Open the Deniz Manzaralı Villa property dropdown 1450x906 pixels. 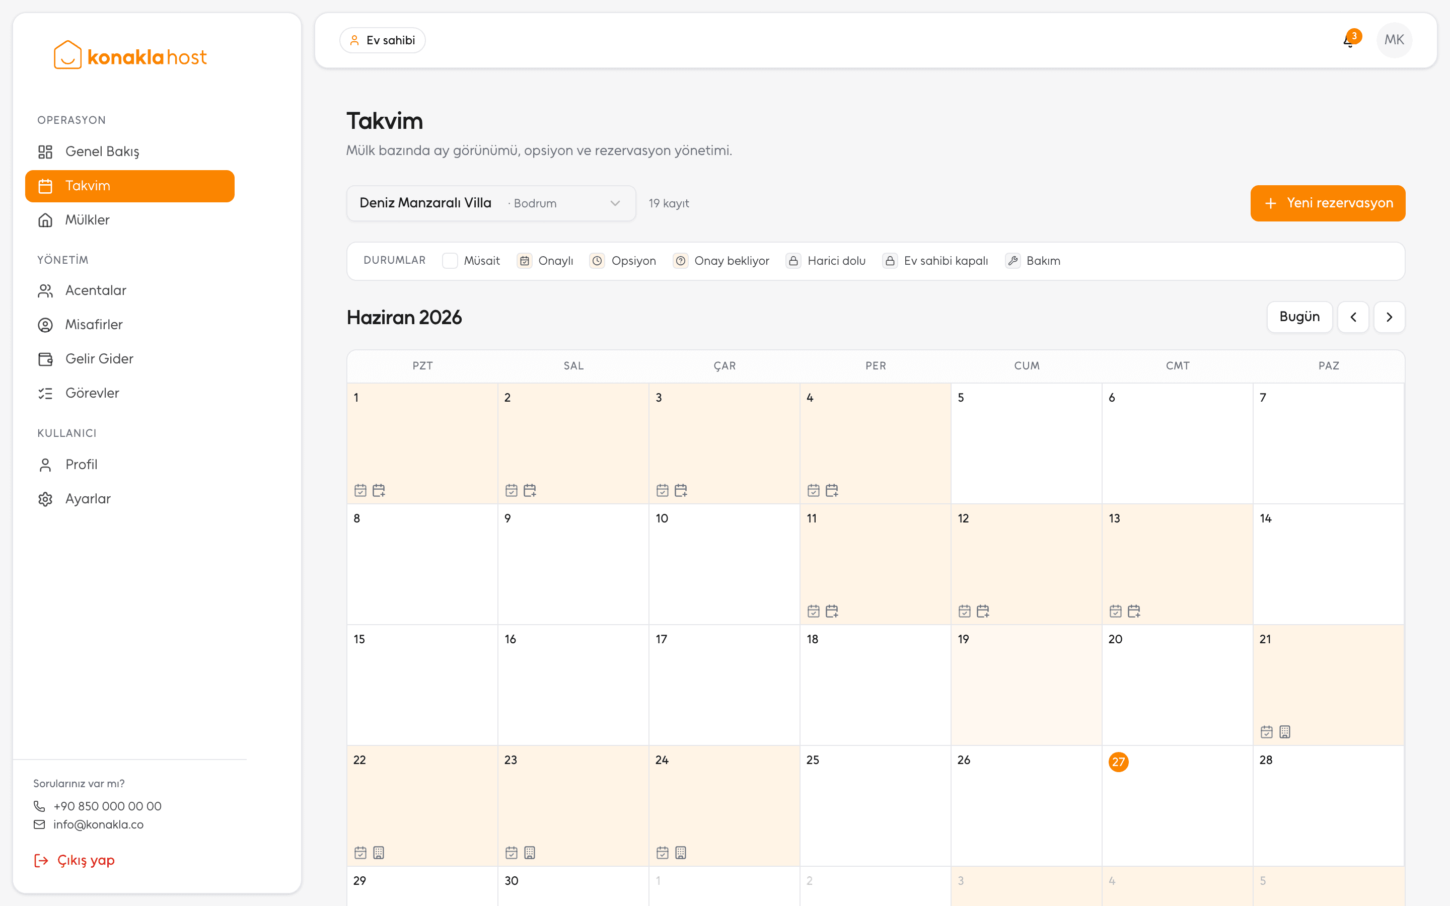point(491,203)
